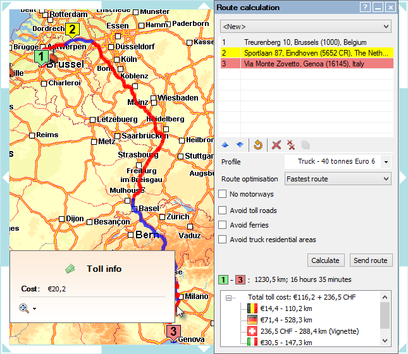
Task: Delete selected stop with red X icon
Action: pyautogui.click(x=276, y=145)
